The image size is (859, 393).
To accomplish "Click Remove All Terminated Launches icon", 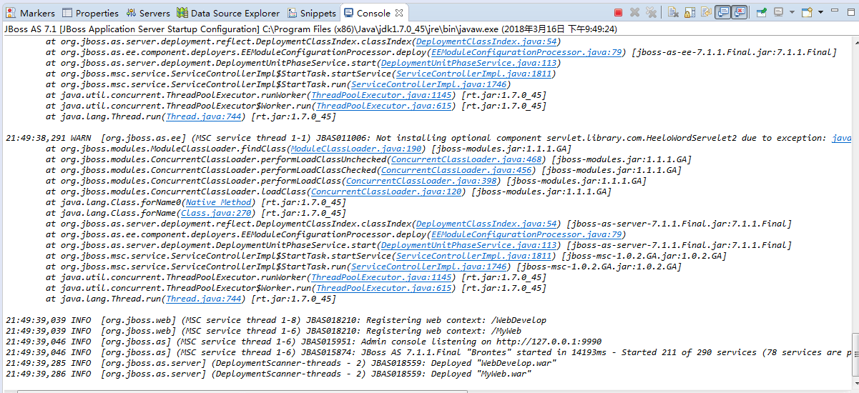I will pos(651,12).
